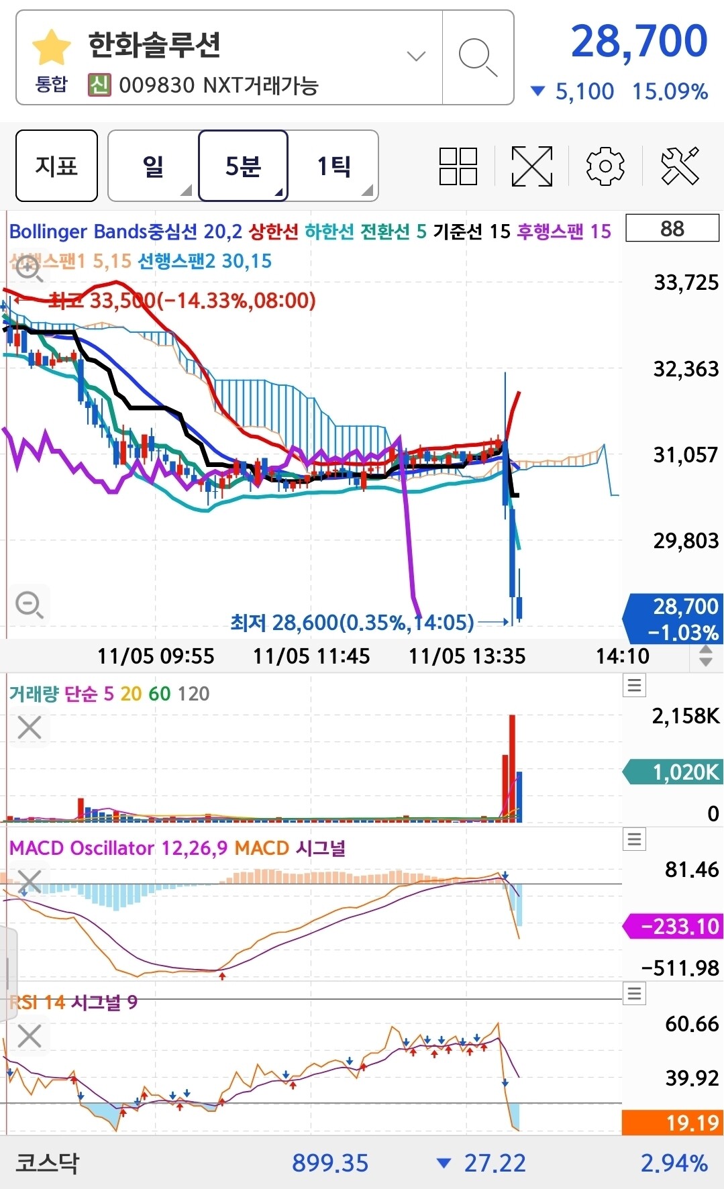724x1189 pixels.
Task: Click the green 신 badge before stock code
Action: coord(99,85)
